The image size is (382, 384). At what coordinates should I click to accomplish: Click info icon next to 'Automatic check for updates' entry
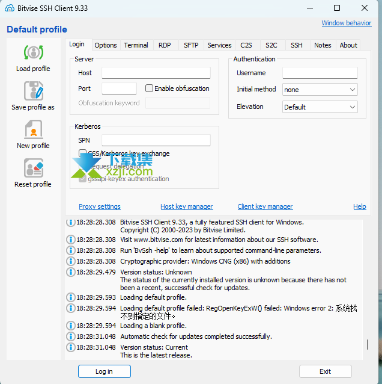(71, 336)
